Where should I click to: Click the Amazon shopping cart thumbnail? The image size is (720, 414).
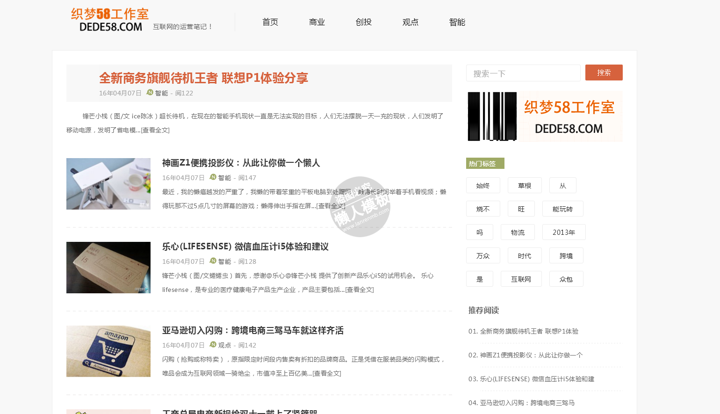point(108,351)
